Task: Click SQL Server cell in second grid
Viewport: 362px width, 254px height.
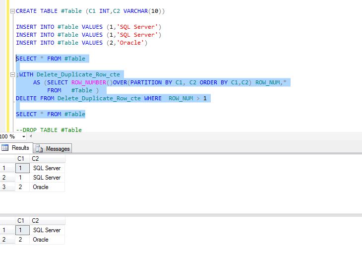Action: (x=47, y=230)
